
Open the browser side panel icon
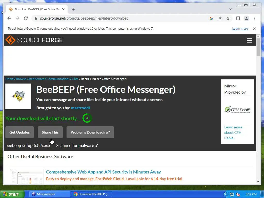pyautogui.click(x=238, y=18)
